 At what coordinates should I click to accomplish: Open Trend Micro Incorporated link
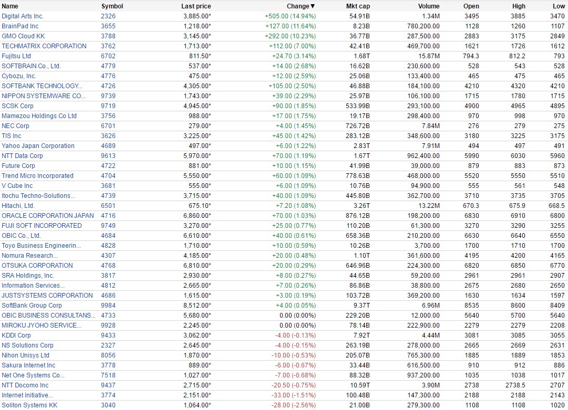[x=37, y=176]
